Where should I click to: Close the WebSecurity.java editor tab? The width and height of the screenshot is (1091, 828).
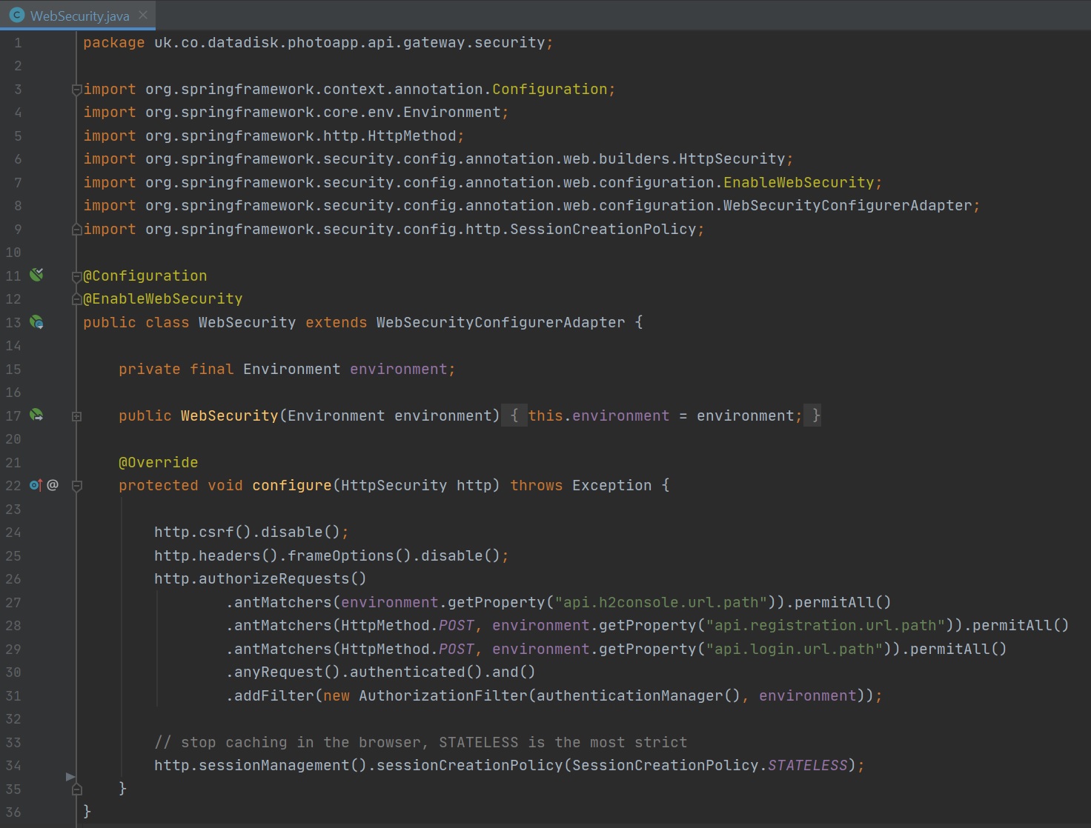143,15
